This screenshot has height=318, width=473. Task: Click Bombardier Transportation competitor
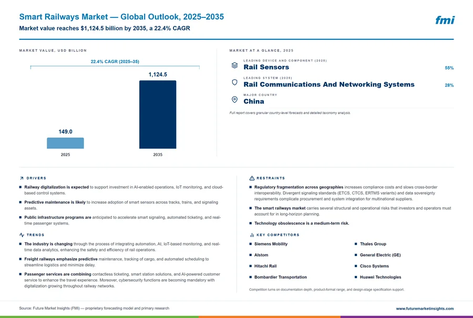281,278
